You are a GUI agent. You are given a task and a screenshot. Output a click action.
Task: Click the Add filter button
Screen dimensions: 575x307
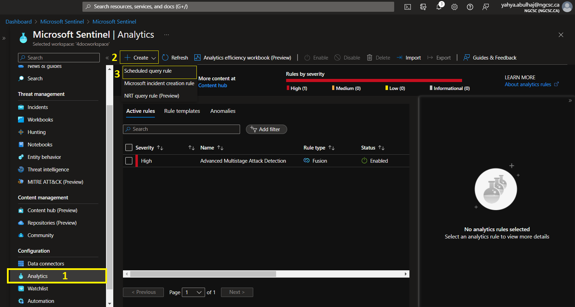click(x=266, y=129)
